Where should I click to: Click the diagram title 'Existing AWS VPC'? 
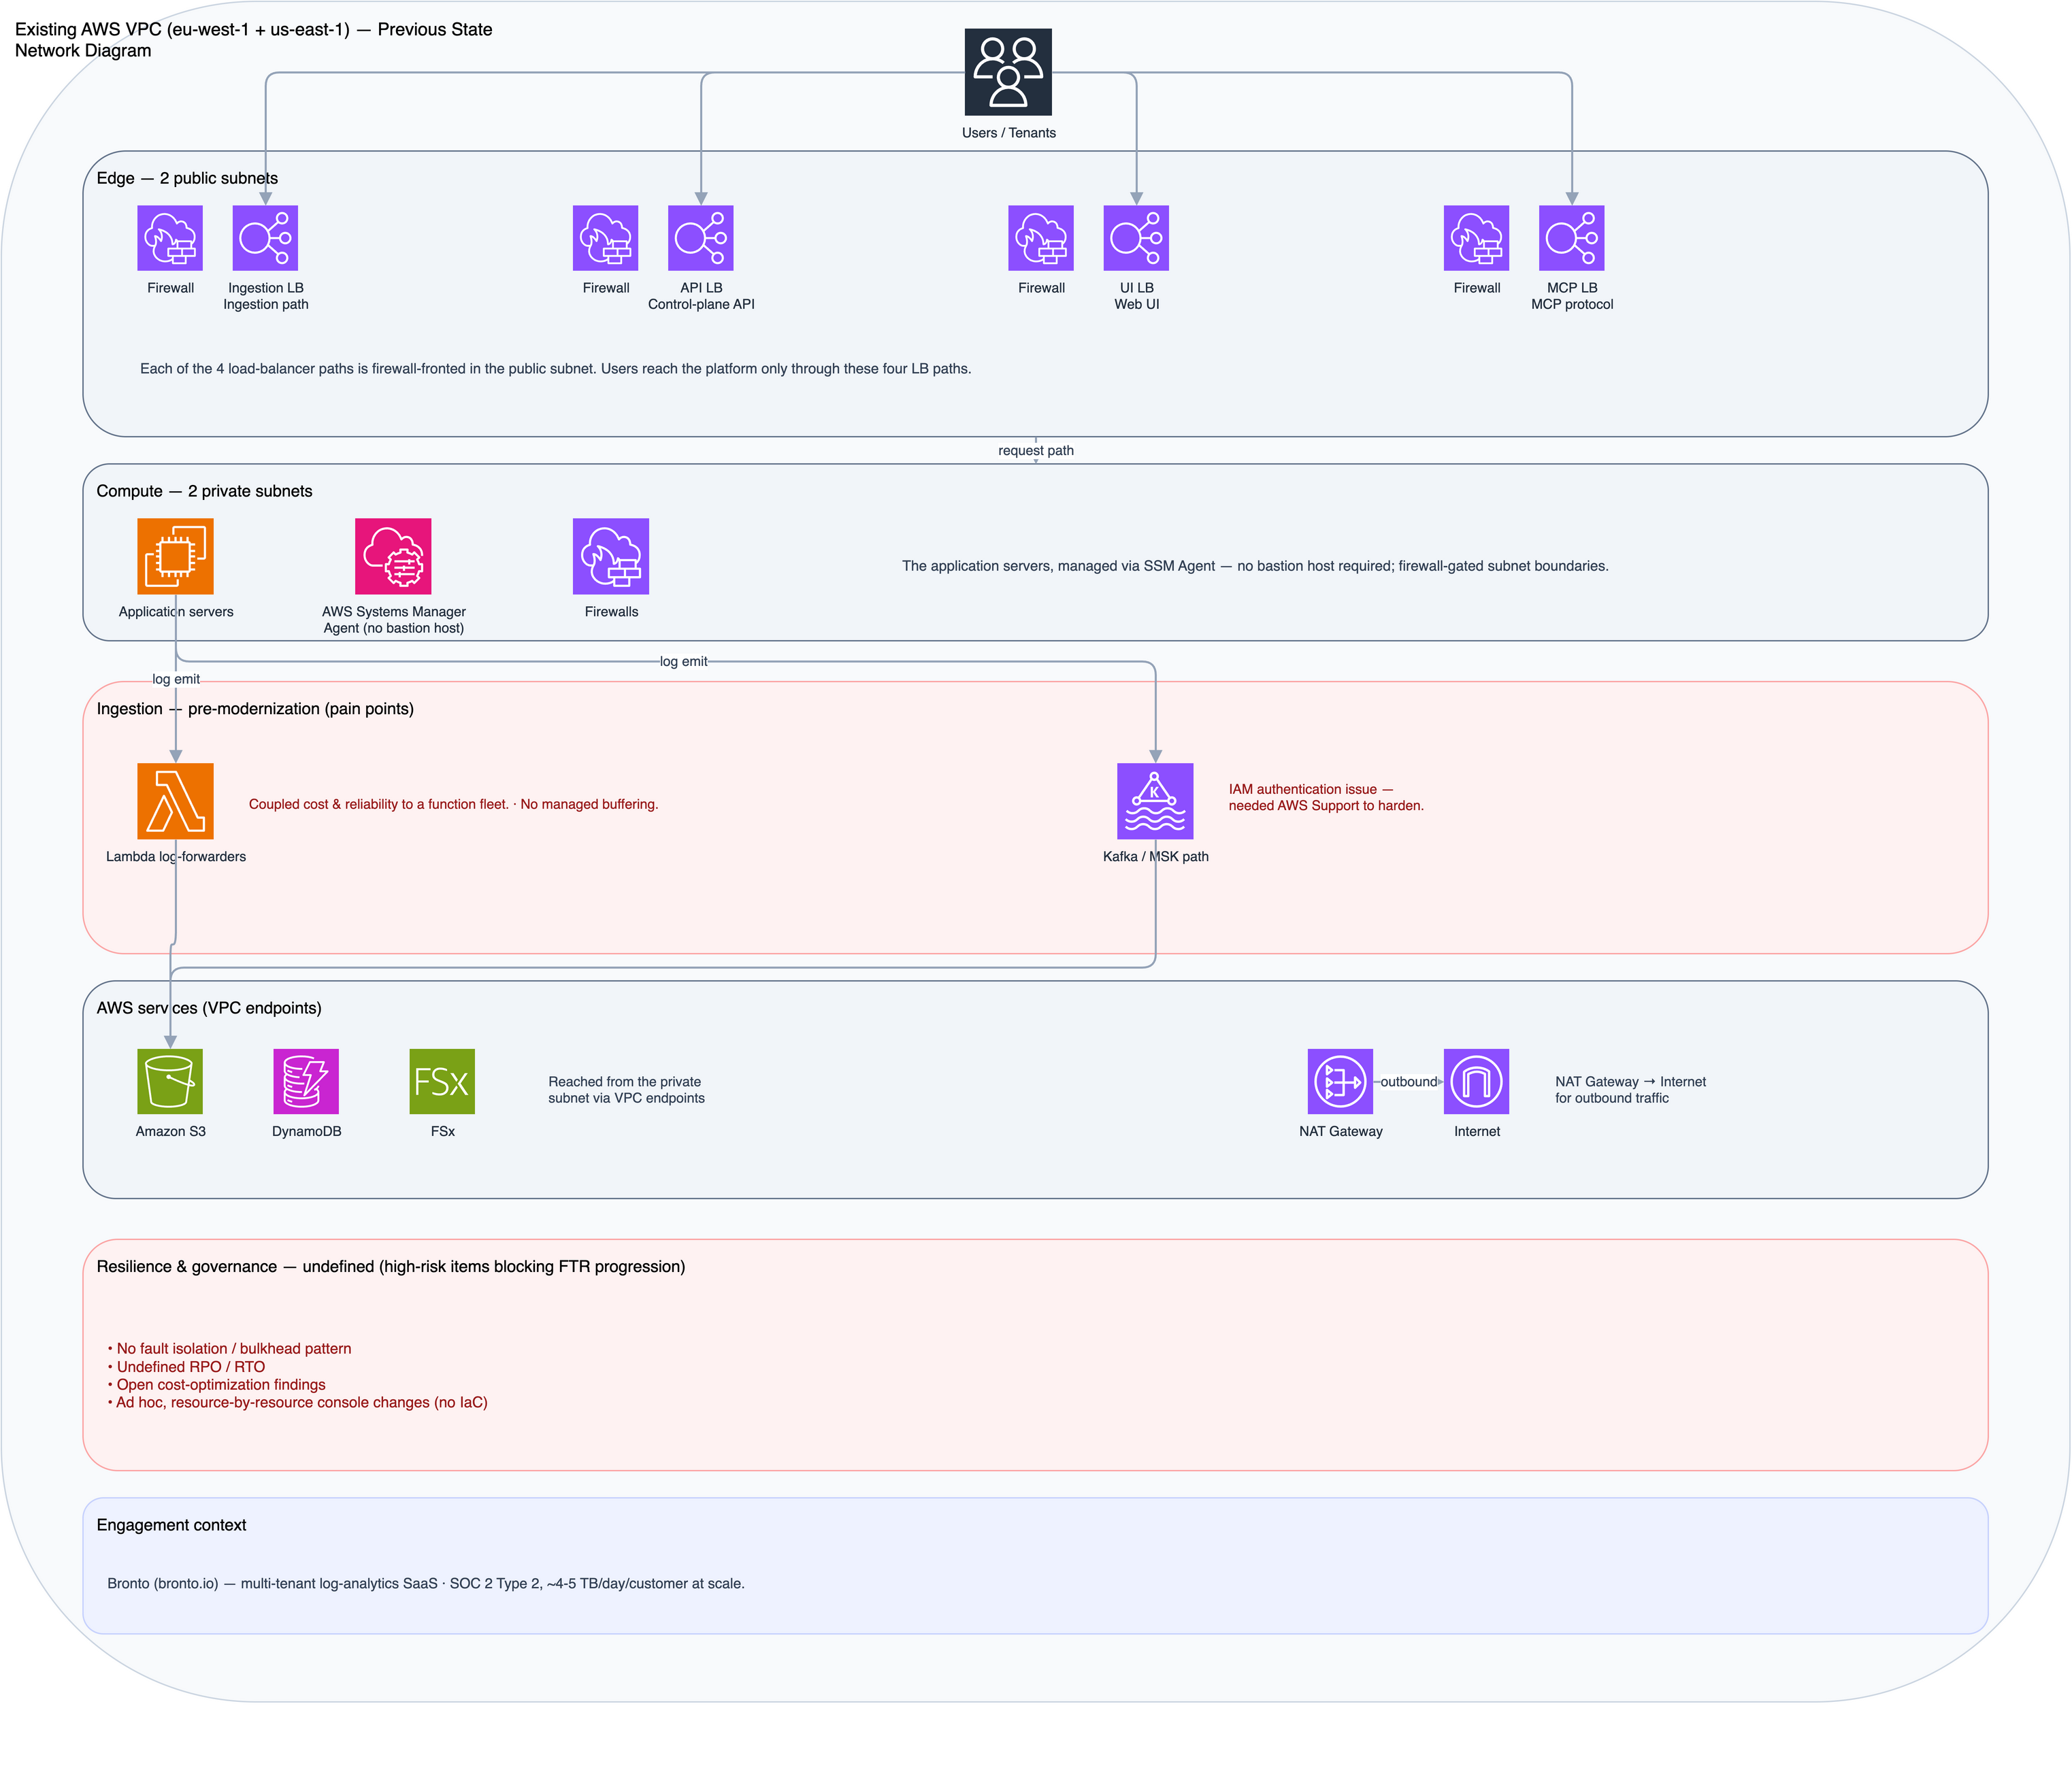[254, 40]
